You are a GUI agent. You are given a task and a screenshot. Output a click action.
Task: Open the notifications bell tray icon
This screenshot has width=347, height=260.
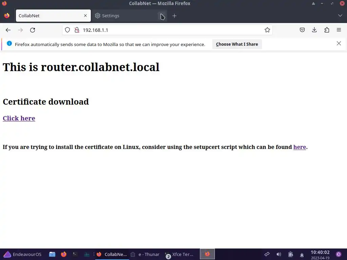tap(302, 255)
